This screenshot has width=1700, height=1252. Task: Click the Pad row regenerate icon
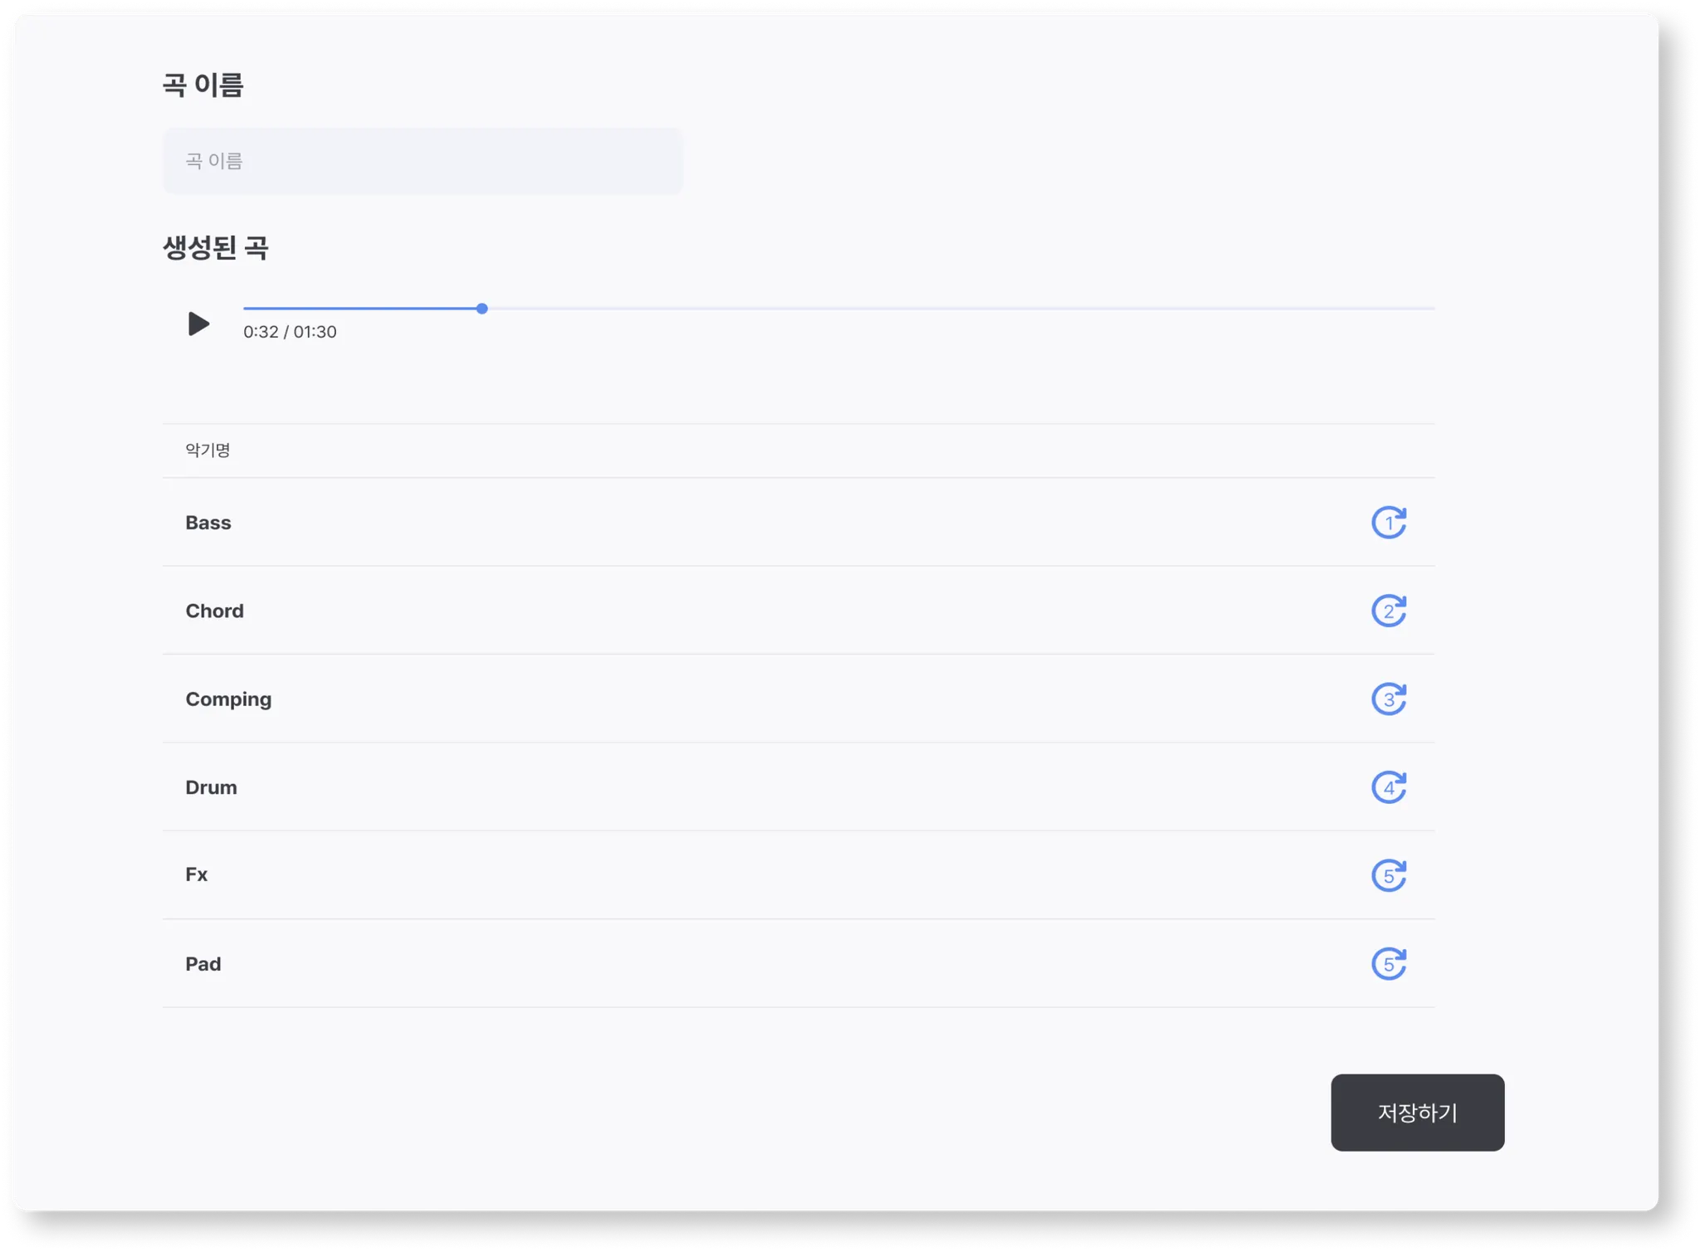[x=1388, y=964]
